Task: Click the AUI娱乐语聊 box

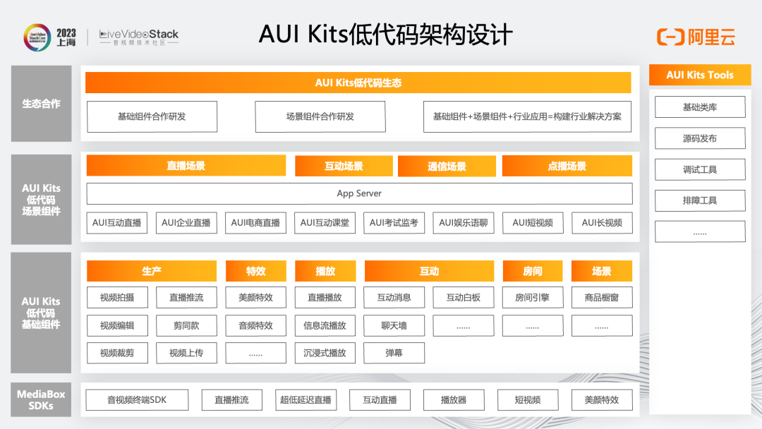Action: (x=464, y=223)
